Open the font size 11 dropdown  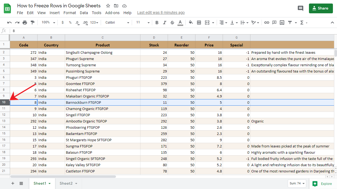tap(143, 23)
